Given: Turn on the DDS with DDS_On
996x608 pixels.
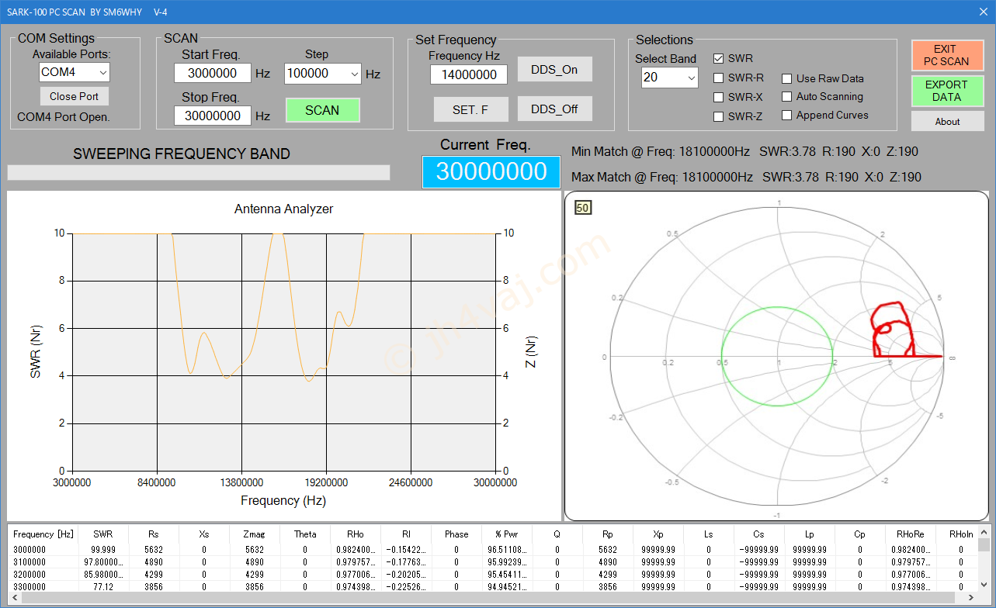Looking at the screenshot, I should (x=554, y=69).
